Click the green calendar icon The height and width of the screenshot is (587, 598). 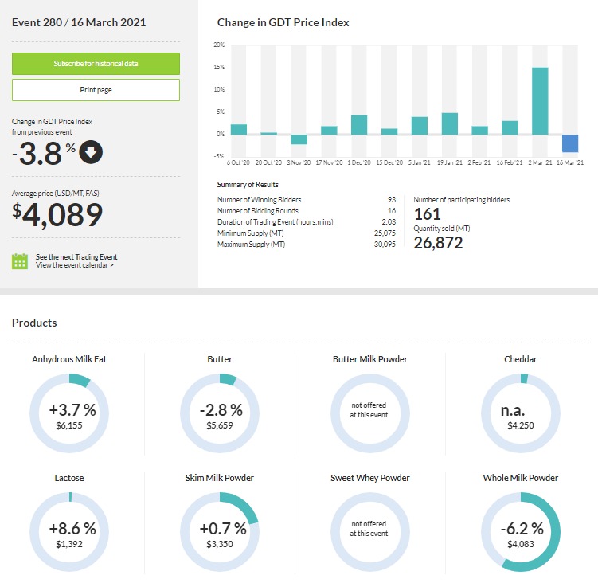tap(21, 261)
